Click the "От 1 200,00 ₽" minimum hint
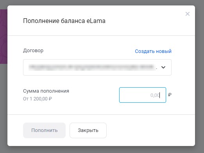 (38, 99)
